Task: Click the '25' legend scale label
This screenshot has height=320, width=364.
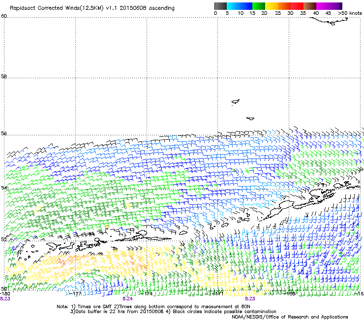Action: coord(278,13)
